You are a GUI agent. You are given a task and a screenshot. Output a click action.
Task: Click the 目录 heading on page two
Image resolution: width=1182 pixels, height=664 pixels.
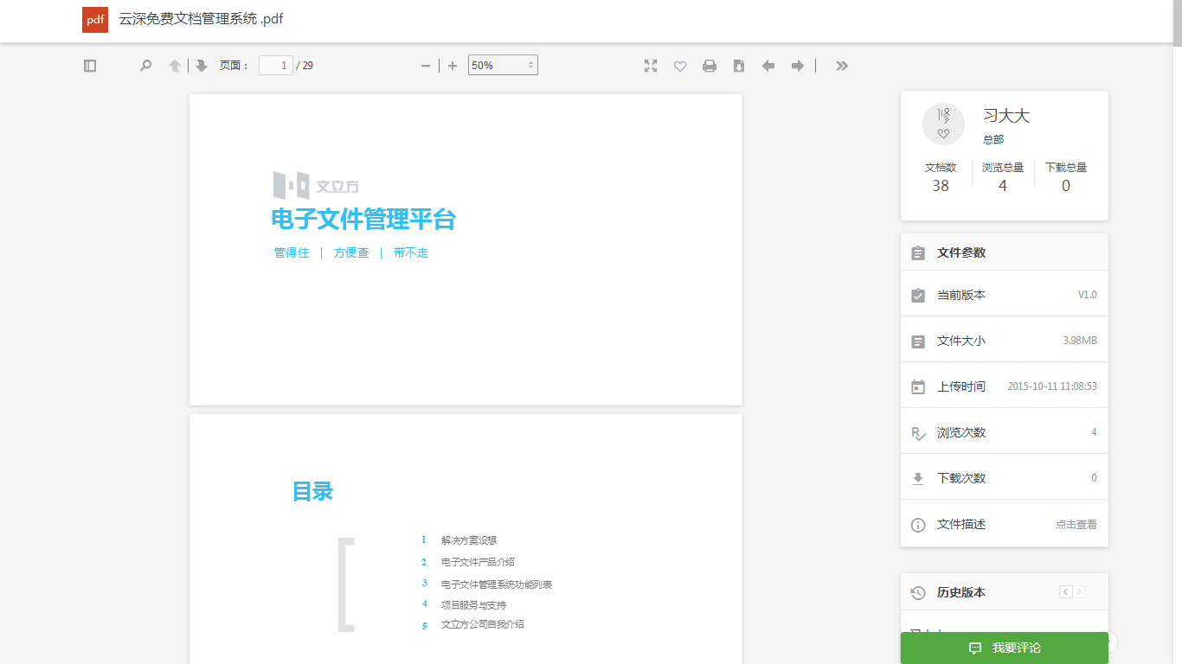pyautogui.click(x=312, y=492)
